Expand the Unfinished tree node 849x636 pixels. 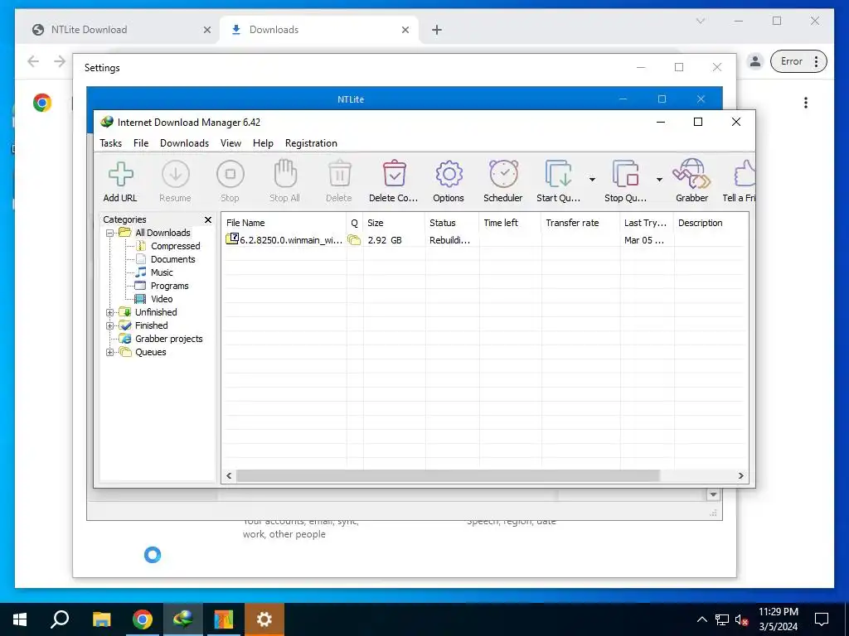[x=110, y=312]
